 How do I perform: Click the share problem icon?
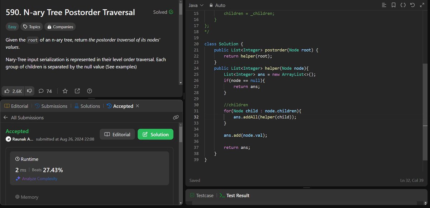[x=77, y=91]
